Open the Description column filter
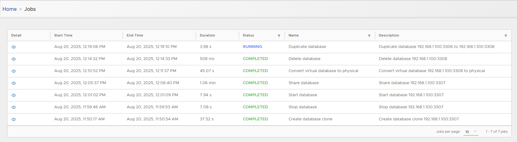The image size is (517, 142). pyautogui.click(x=506, y=36)
